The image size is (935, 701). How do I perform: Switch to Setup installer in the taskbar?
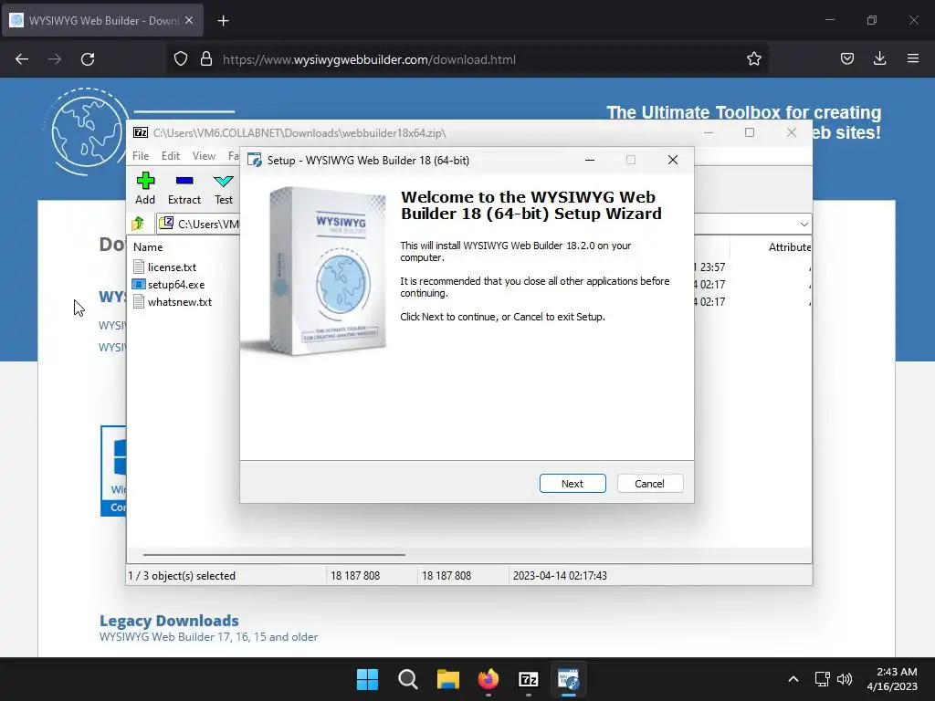569,679
